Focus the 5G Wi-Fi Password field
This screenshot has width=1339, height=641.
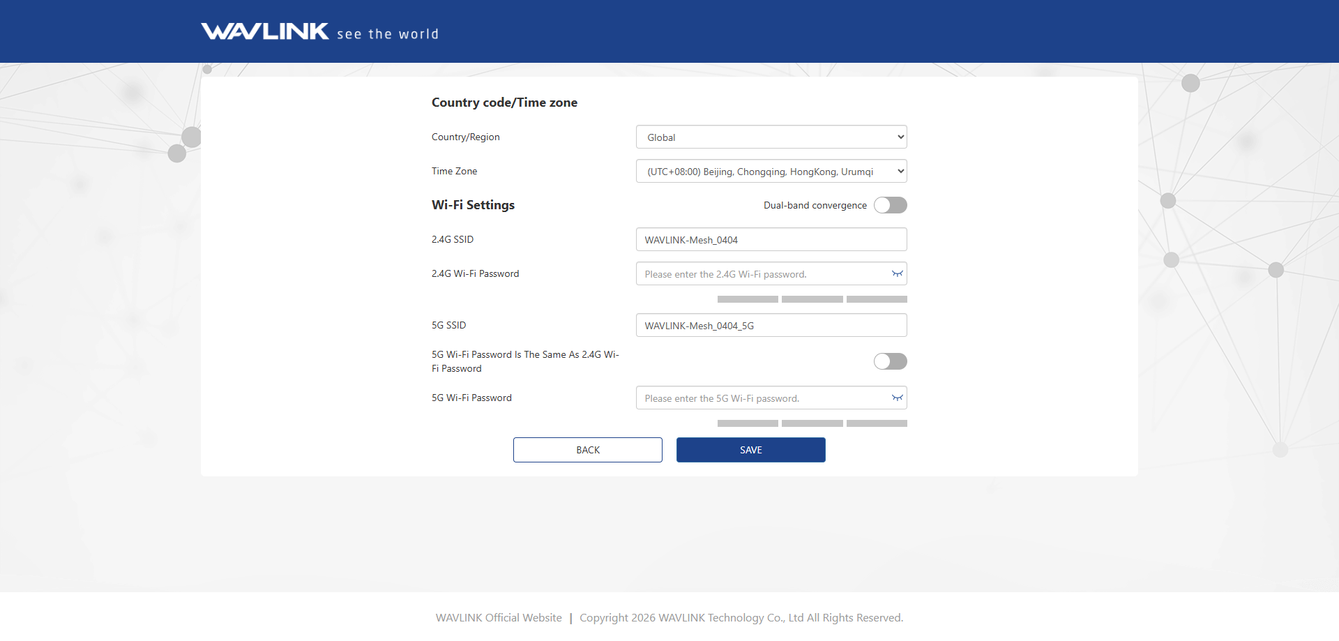coord(771,398)
